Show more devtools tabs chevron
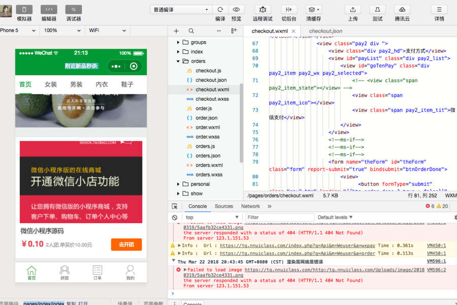The image size is (457, 305). point(269,206)
